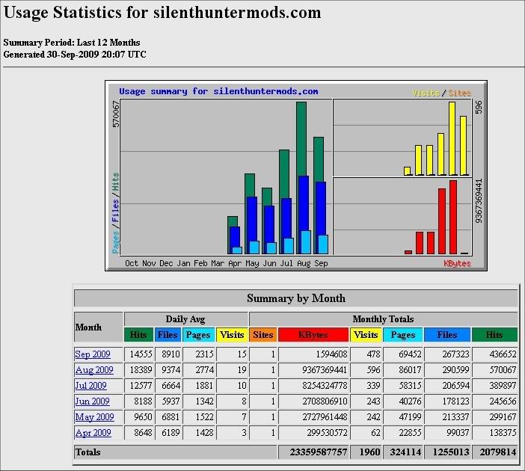
Task: Click Aug 2009 KBytes value 9367369441
Action: click(325, 370)
